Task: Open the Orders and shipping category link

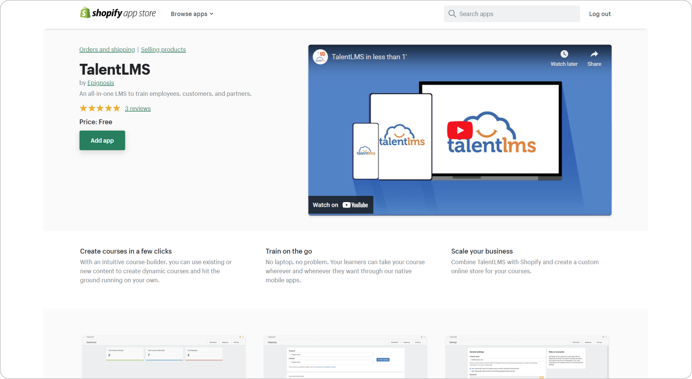Action: pyautogui.click(x=107, y=50)
